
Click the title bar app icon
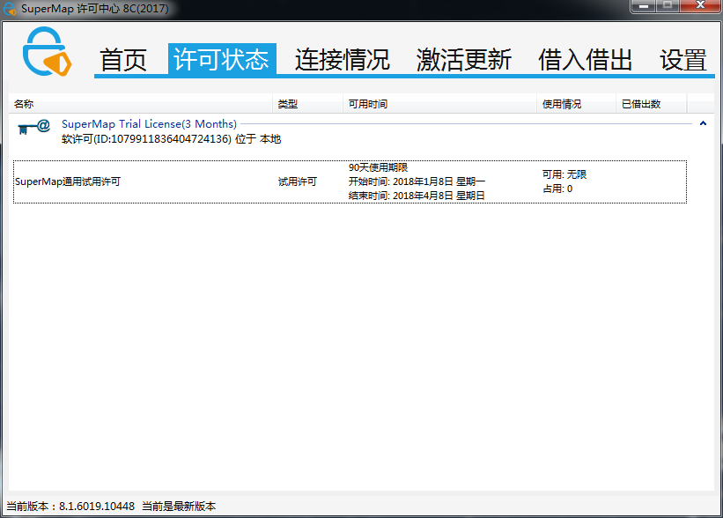(x=10, y=8)
